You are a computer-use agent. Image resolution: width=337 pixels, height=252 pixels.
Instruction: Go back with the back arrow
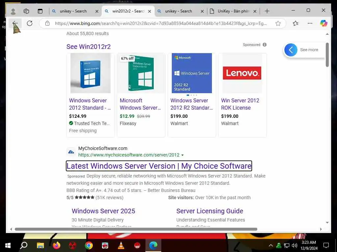(x=15, y=23)
